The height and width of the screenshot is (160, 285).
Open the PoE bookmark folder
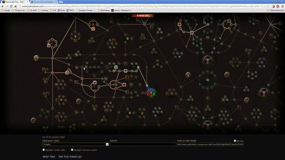coord(53,10)
